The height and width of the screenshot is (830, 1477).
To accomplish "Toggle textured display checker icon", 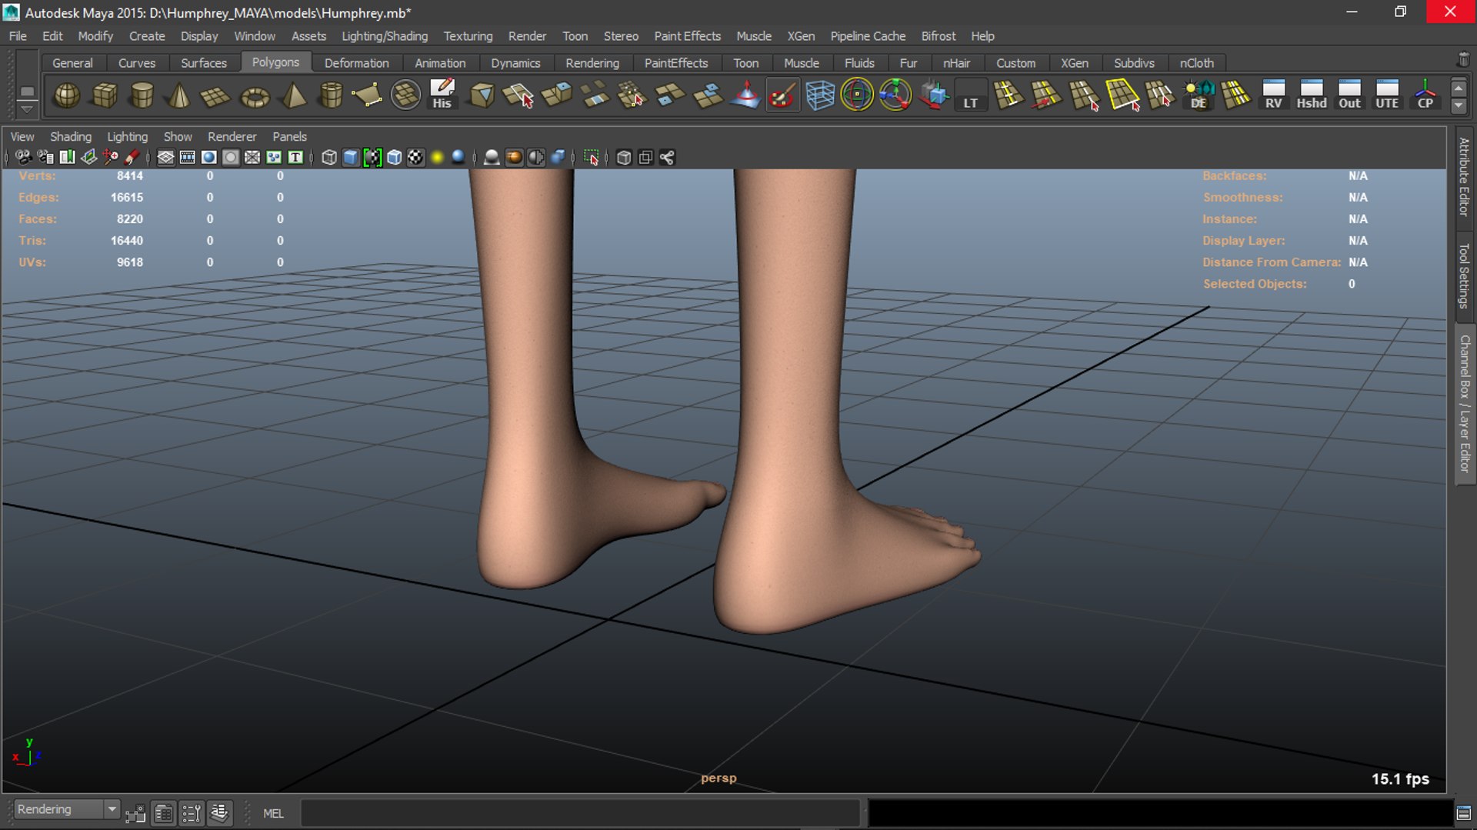I will tap(415, 158).
